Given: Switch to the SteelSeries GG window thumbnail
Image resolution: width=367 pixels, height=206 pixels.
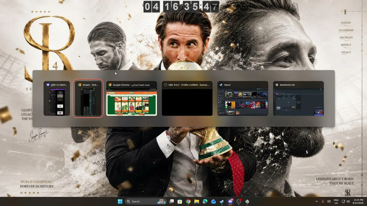Looking at the screenshot, I should click(298, 98).
